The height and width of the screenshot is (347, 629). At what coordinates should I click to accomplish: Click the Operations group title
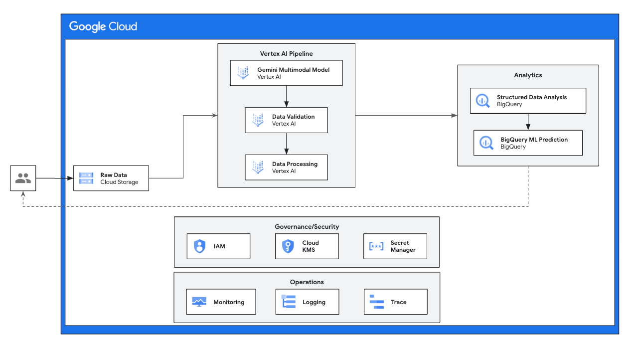pyautogui.click(x=307, y=282)
